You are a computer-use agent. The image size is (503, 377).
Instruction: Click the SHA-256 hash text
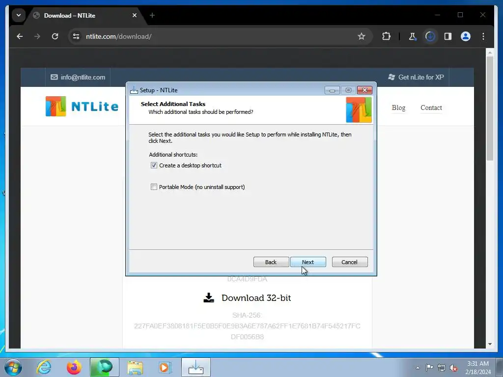click(x=247, y=326)
